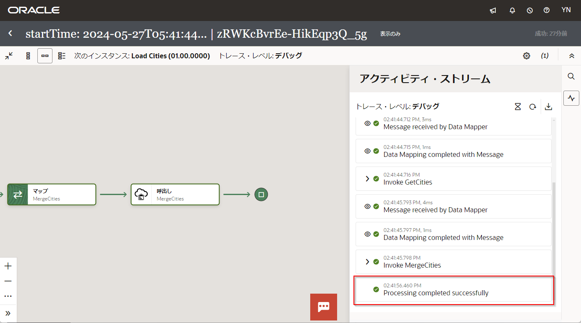This screenshot has width=581, height=323.
Task: Collapse the header with double chevron up
Action: (x=571, y=56)
